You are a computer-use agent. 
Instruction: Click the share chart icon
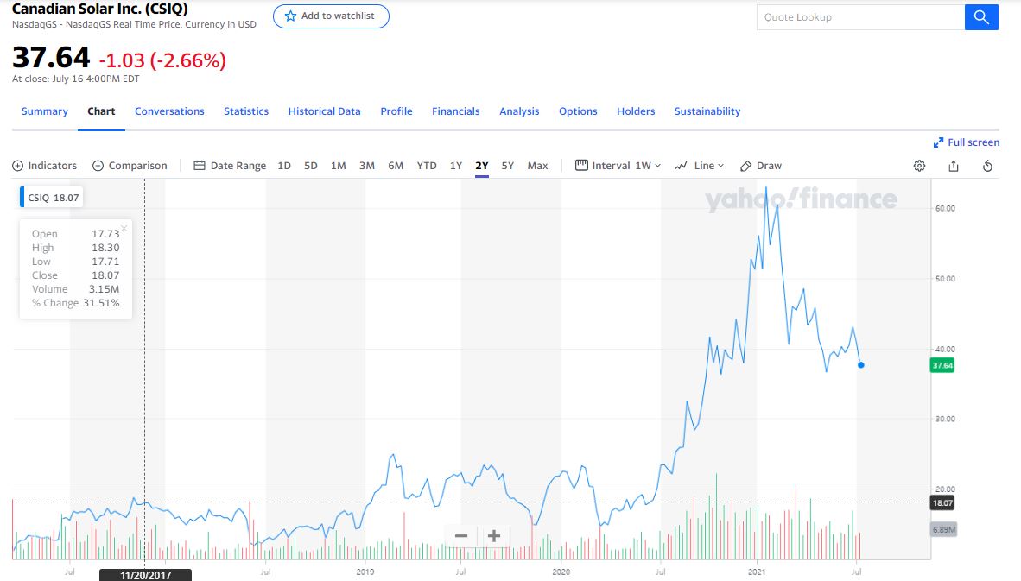click(x=954, y=166)
